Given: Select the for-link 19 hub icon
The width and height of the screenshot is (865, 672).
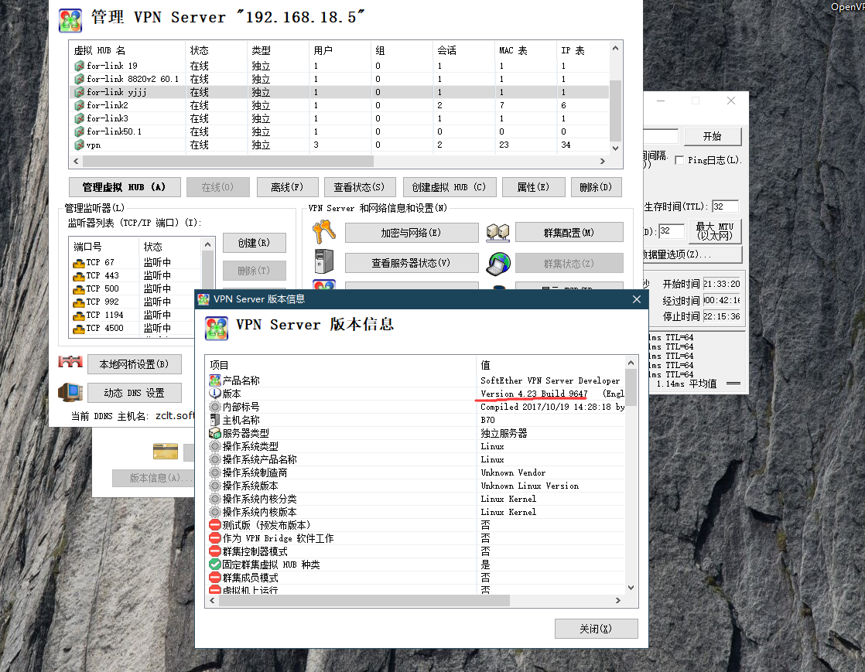Looking at the screenshot, I should pyautogui.click(x=79, y=66).
